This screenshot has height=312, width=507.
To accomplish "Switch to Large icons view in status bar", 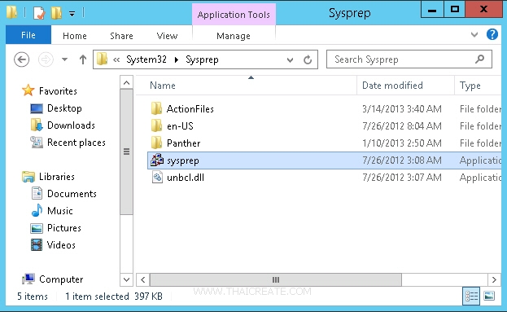I will point(489,296).
